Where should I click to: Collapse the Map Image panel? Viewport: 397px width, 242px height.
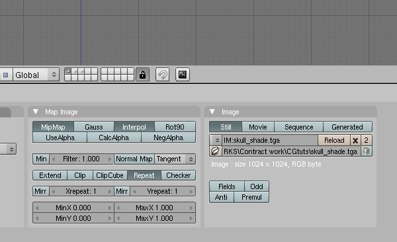[x=36, y=112]
